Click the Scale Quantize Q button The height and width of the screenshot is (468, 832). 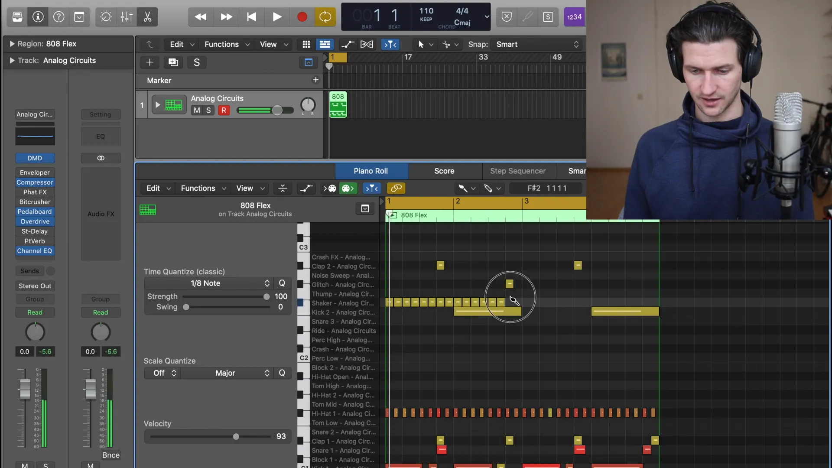coord(282,373)
